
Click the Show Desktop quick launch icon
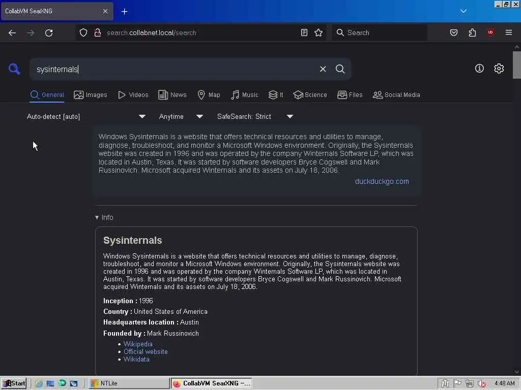(x=50, y=383)
